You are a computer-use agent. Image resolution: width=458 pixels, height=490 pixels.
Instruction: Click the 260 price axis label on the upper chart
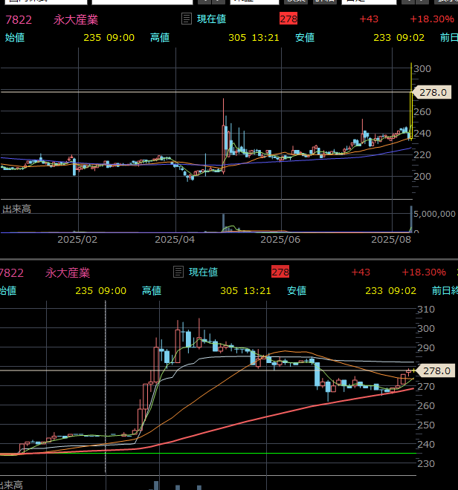coord(422,111)
